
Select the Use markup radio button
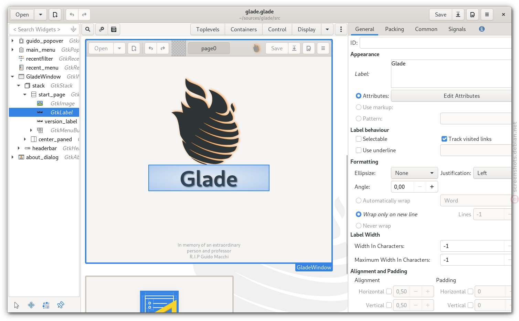359,107
